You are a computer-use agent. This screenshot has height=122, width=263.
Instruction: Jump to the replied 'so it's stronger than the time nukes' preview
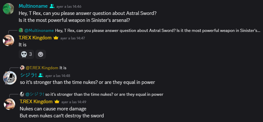pos(104,94)
